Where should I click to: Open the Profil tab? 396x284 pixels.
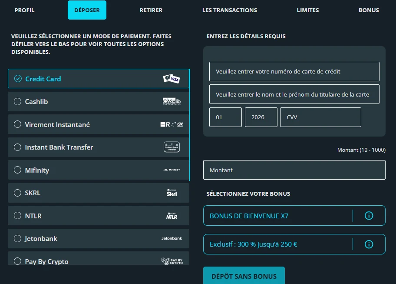[x=24, y=10]
